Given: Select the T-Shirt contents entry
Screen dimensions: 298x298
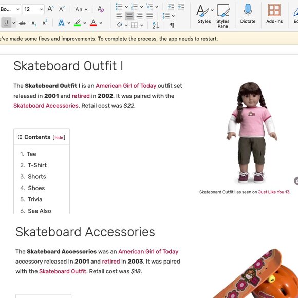Looking at the screenshot, I should (37, 165).
